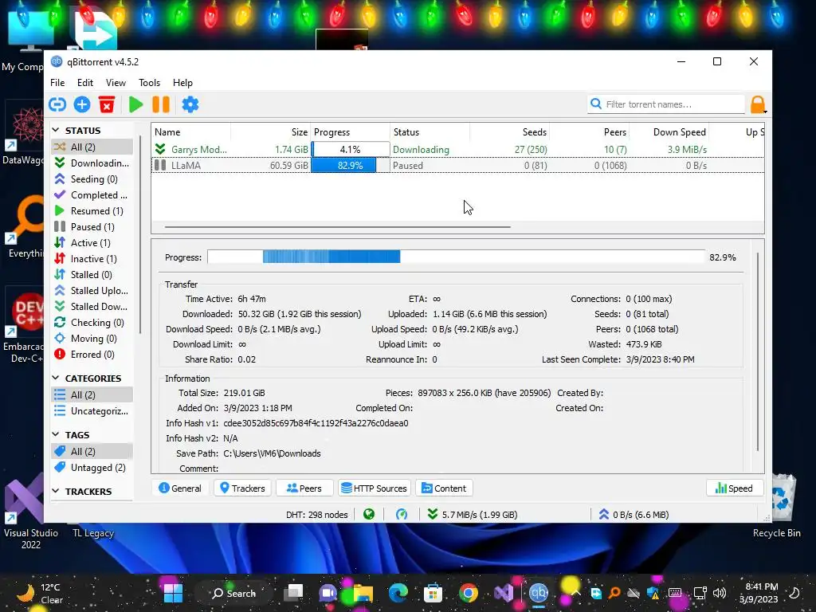816x612 pixels.
Task: Sort by the Seeds column header
Action: pyautogui.click(x=509, y=132)
